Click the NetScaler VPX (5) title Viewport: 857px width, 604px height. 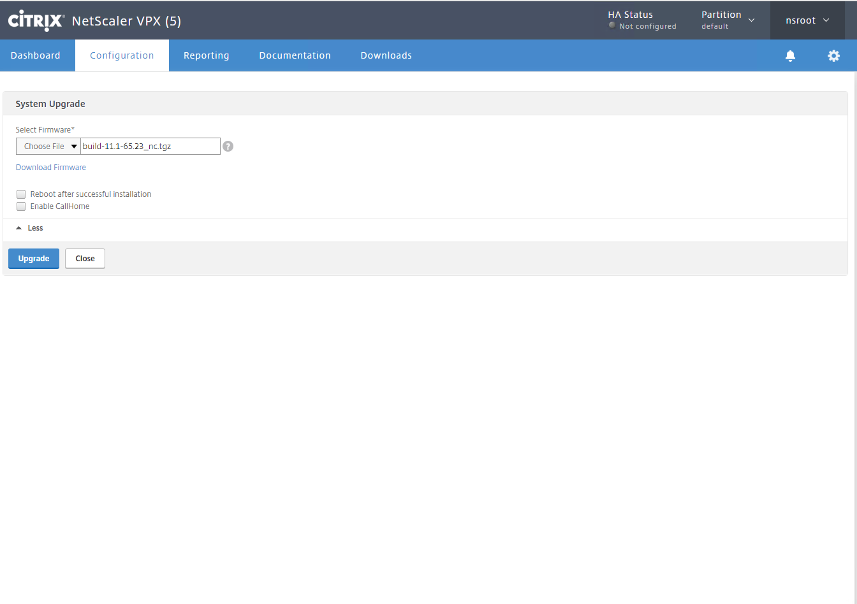(x=126, y=21)
